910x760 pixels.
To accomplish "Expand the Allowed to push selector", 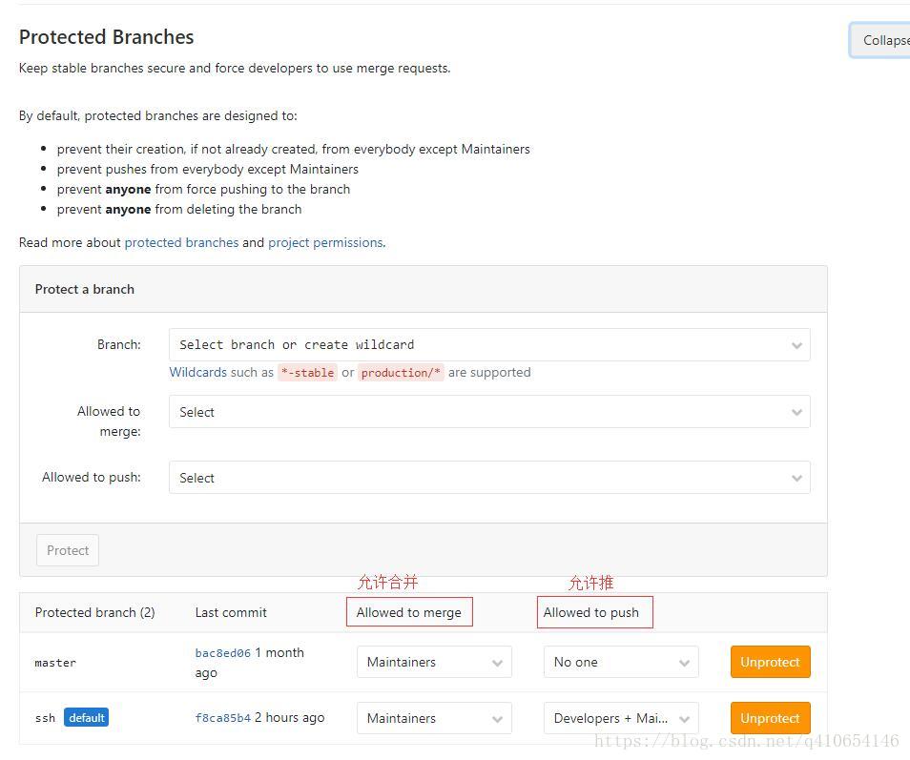I will click(488, 478).
